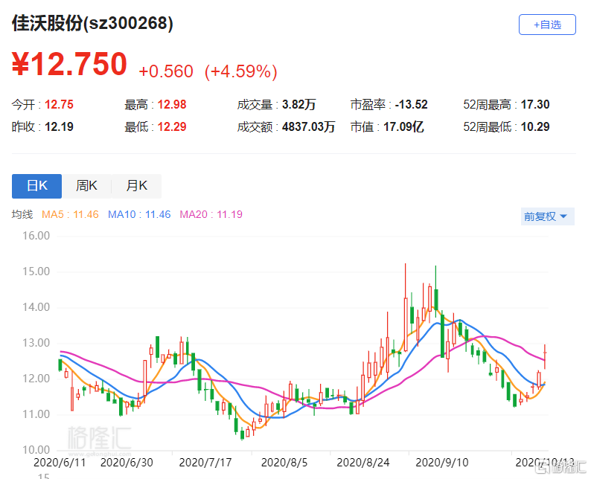Screen dimensions: 591x479
Task: Click the 2020/6/11 date axis label
Action: tap(60, 463)
